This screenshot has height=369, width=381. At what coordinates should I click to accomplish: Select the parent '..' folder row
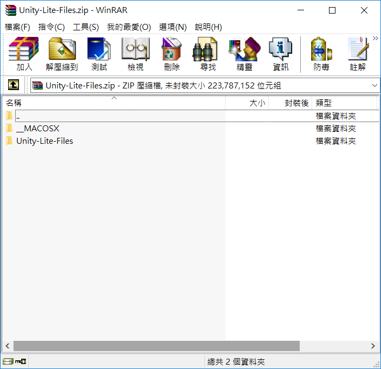(x=192, y=116)
